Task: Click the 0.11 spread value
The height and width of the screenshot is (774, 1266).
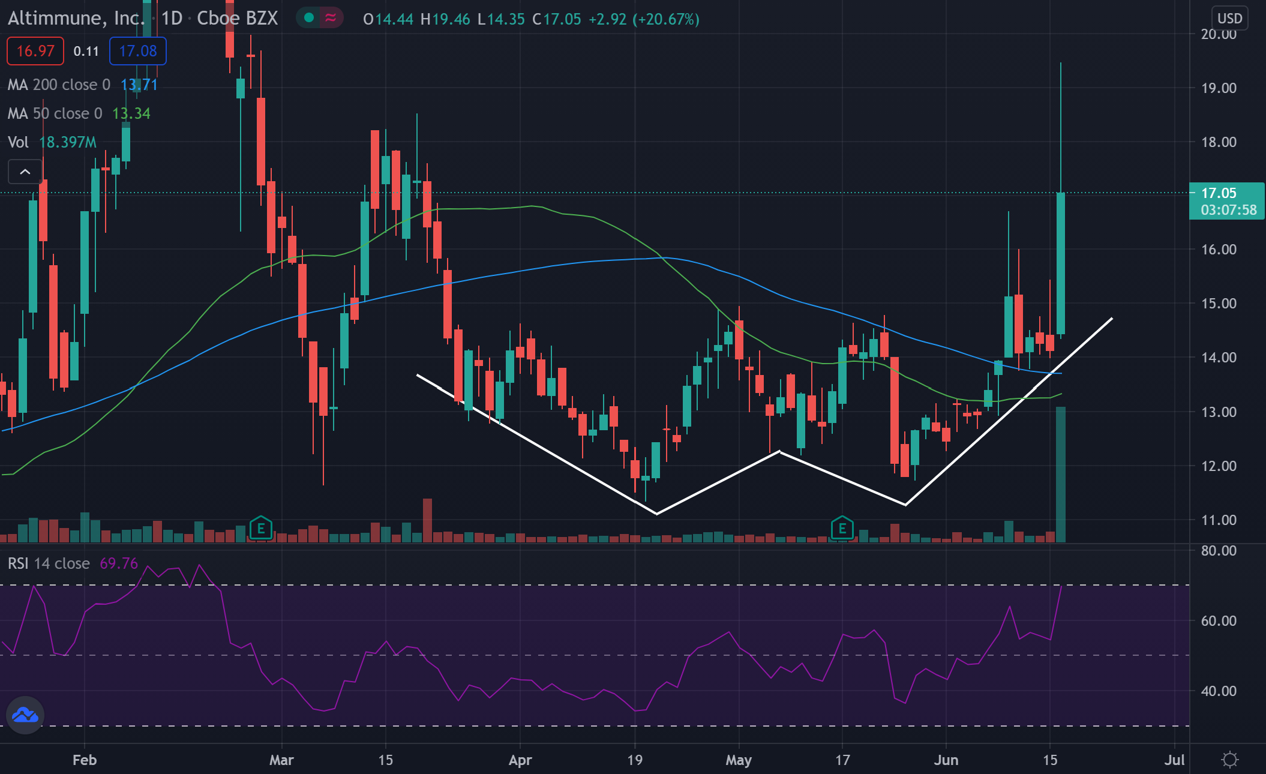Action: pyautogui.click(x=86, y=51)
